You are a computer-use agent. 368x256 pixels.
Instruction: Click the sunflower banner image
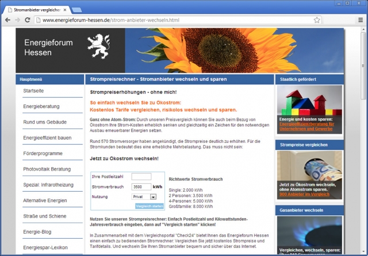pyautogui.click(x=234, y=51)
